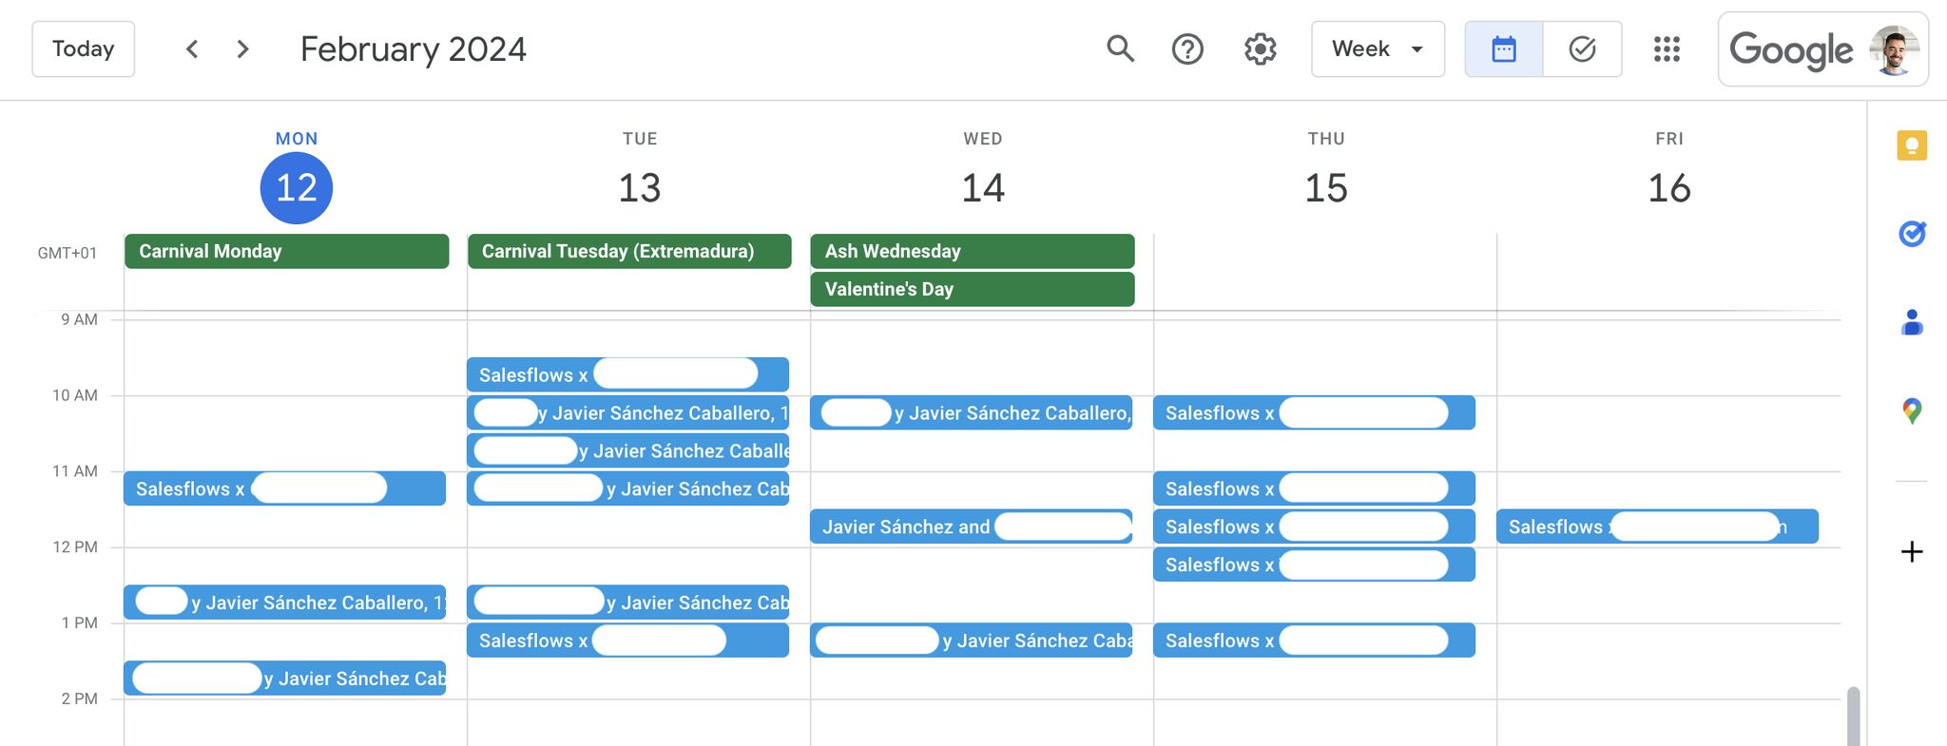Select Friday 16 date header
Viewport: 1947px width, 746px height.
(1669, 187)
